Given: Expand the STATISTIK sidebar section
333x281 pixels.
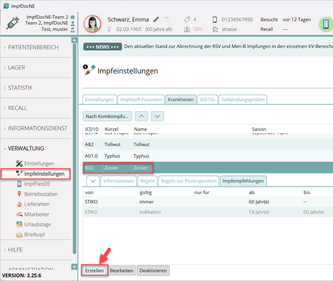Looking at the screenshot, I should pos(20,88).
